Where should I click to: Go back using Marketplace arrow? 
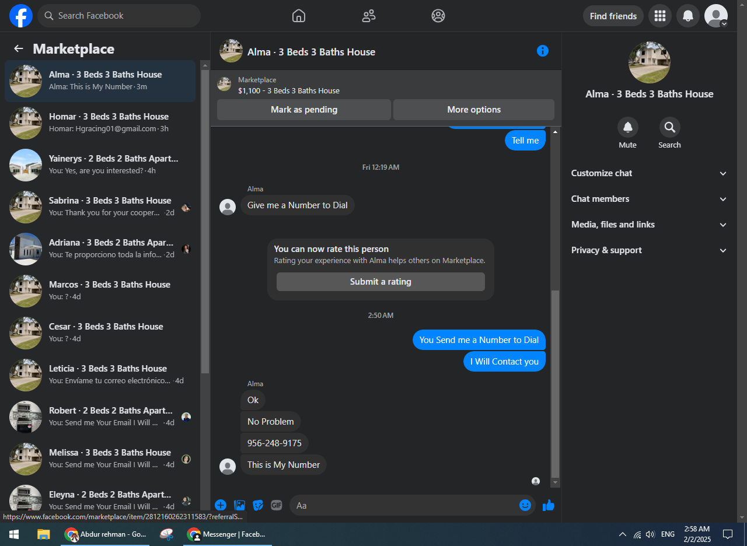pyautogui.click(x=19, y=48)
